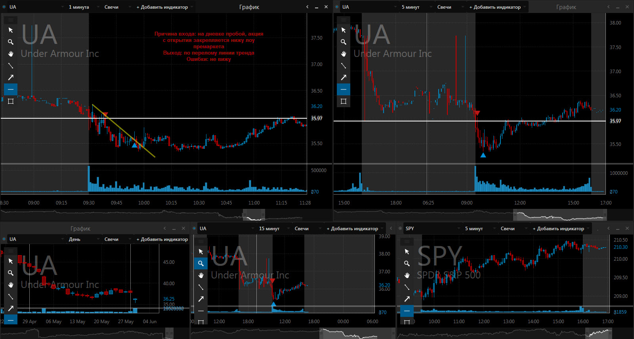Select active zoom tool in UA 15-minute chart

click(x=201, y=263)
